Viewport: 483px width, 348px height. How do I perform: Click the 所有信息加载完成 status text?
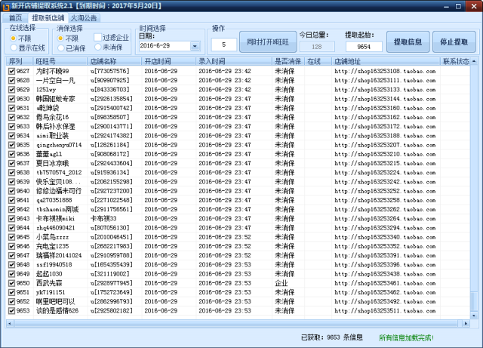tap(406, 338)
